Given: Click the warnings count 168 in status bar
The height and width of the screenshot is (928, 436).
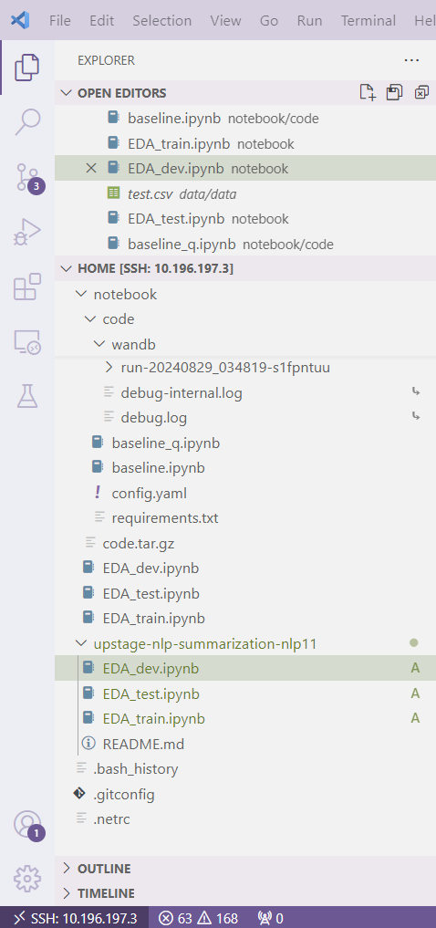Looking at the screenshot, I should tap(218, 918).
